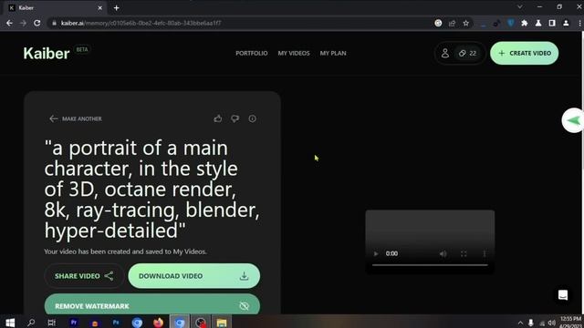Open Windows taskbar search
This screenshot has width=584, height=328.
[x=31, y=323]
